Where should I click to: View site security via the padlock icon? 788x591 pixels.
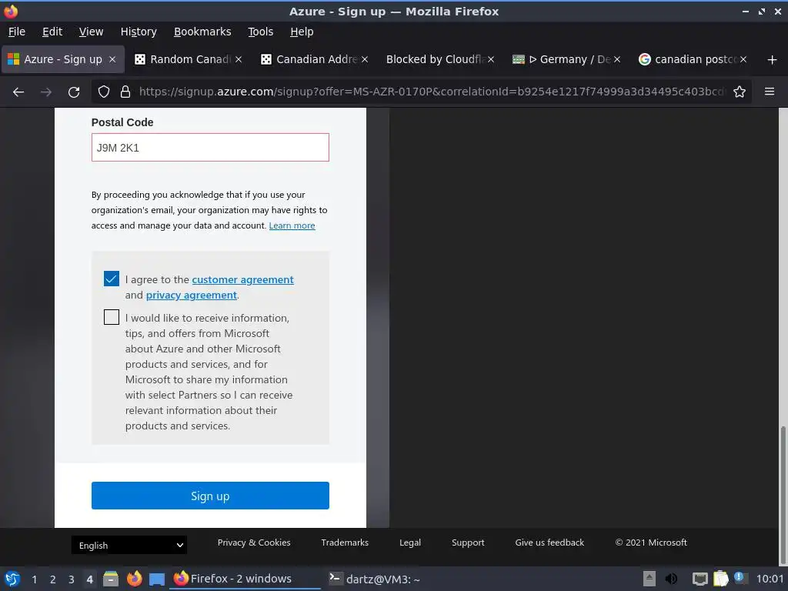(125, 92)
